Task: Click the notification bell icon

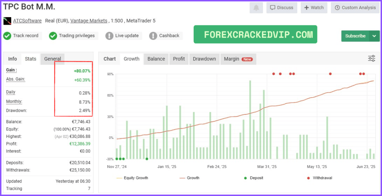Action: (x=256, y=7)
